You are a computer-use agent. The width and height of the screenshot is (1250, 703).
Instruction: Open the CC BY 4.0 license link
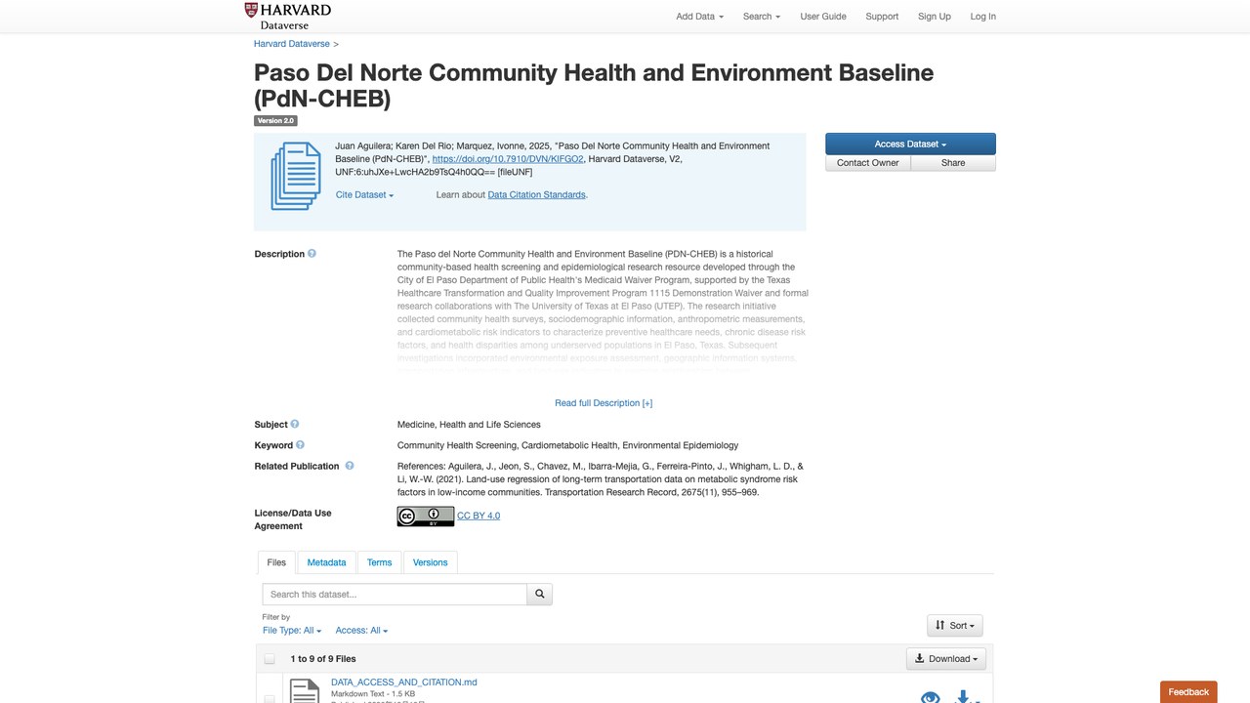(479, 516)
